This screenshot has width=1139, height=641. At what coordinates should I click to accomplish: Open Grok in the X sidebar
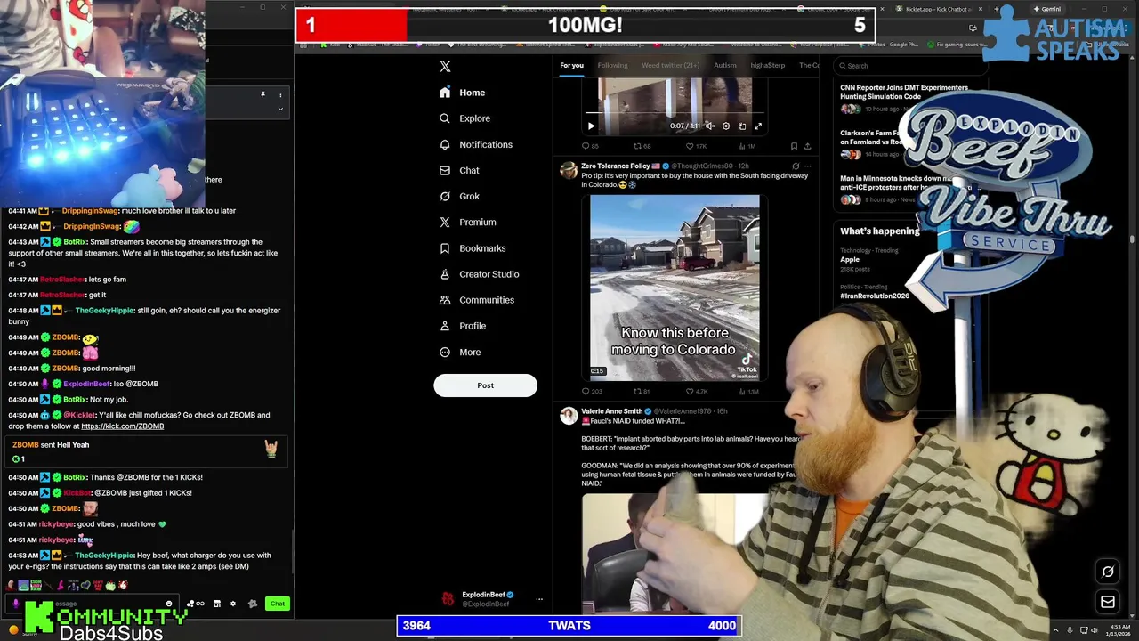[459, 196]
